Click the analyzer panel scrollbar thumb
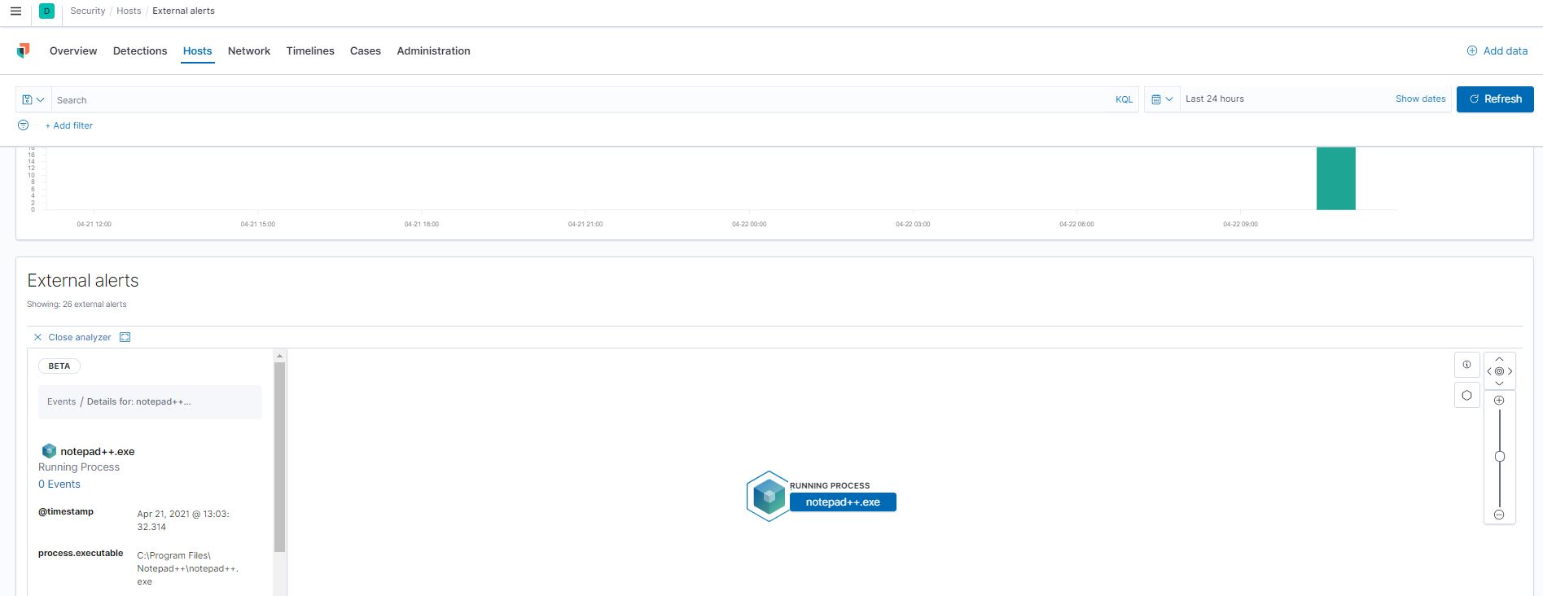 point(279,458)
